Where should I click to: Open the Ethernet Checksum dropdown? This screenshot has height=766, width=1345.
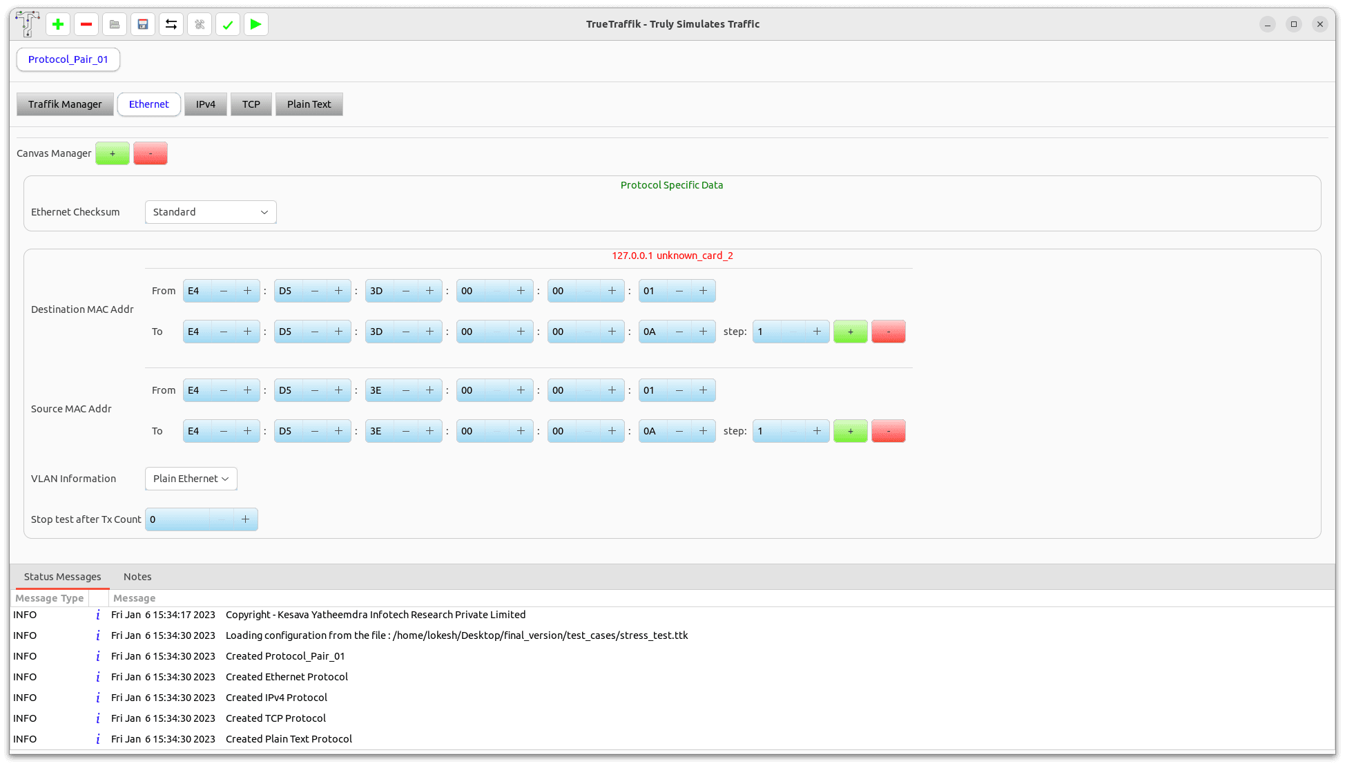pyautogui.click(x=210, y=212)
